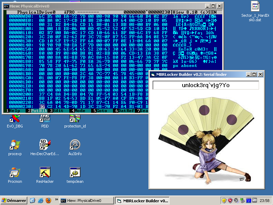Click the VMware tools tray icon
The height and width of the screenshot is (205, 273).
click(x=255, y=201)
